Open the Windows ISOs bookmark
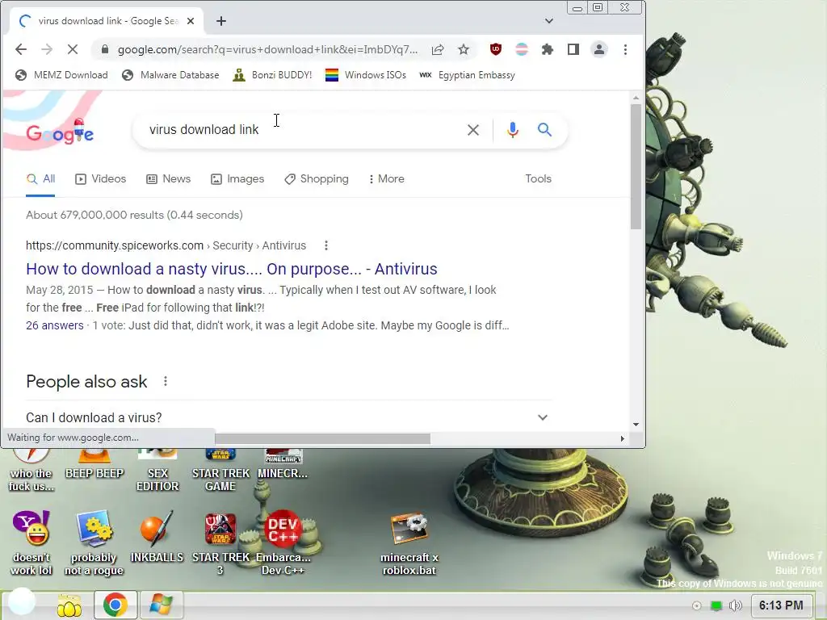Image resolution: width=827 pixels, height=620 pixels. 366,75
